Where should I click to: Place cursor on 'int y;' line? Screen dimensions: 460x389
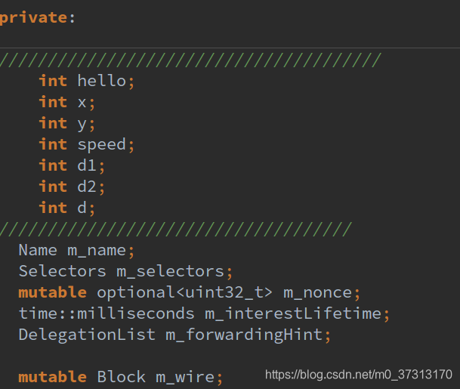tap(67, 124)
